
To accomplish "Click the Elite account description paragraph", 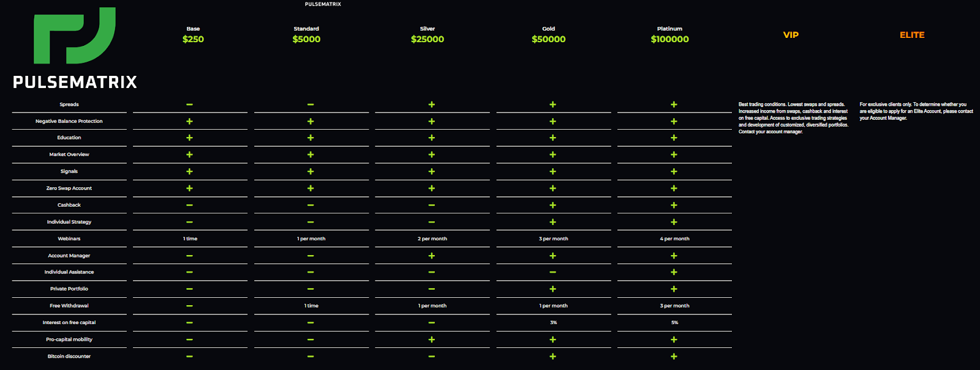I will pyautogui.click(x=916, y=111).
